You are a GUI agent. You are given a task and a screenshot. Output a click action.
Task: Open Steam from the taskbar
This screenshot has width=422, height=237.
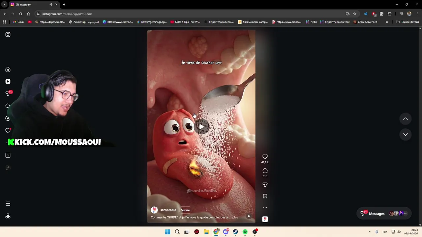(x=235, y=232)
